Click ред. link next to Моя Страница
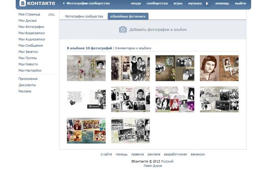This screenshot has height=175, width=266. click(x=51, y=14)
